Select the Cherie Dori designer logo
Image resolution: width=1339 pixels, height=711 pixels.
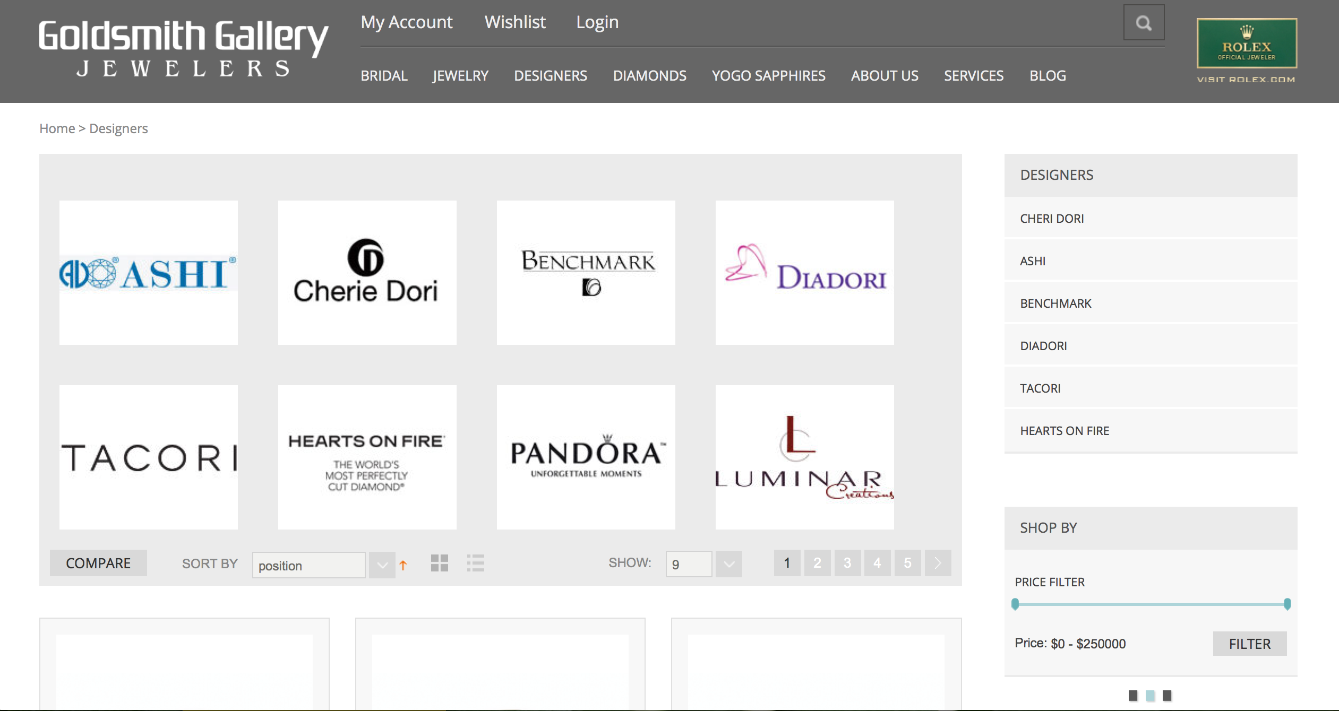(367, 273)
